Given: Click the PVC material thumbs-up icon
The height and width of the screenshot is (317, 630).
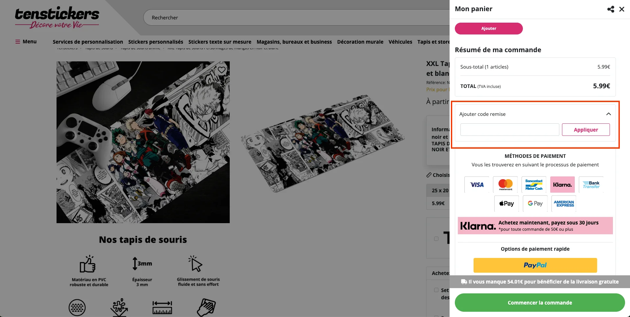Looking at the screenshot, I should pos(88,264).
